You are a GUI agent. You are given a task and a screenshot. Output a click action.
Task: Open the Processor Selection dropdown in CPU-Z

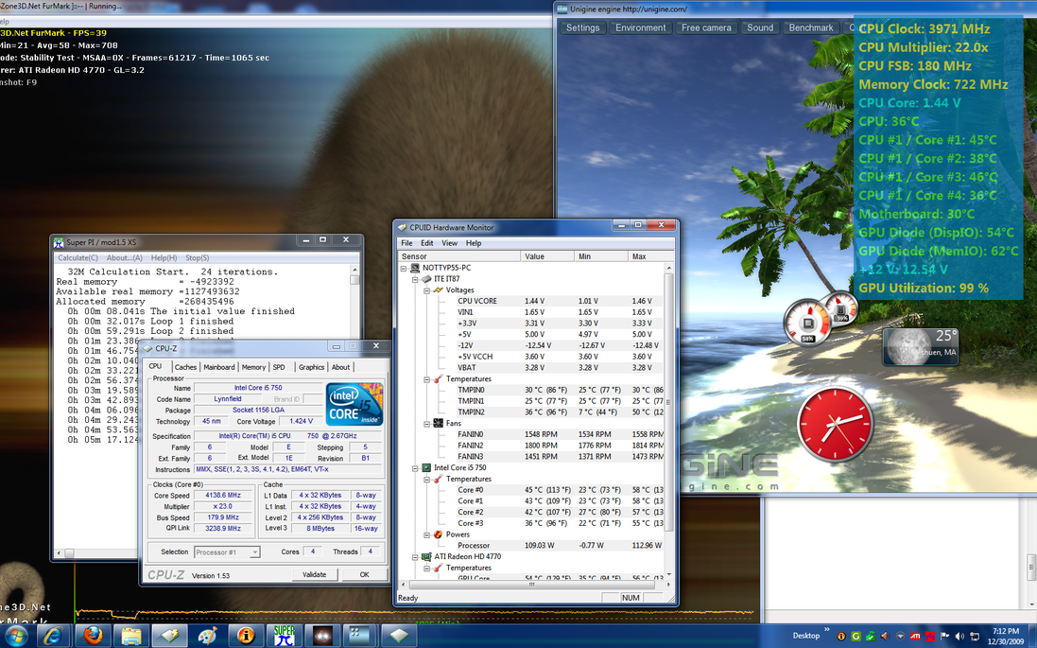coord(227,552)
